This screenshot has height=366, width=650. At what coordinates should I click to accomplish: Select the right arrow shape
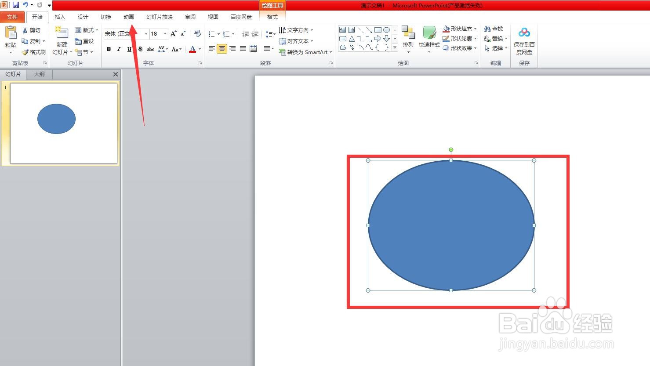click(378, 39)
